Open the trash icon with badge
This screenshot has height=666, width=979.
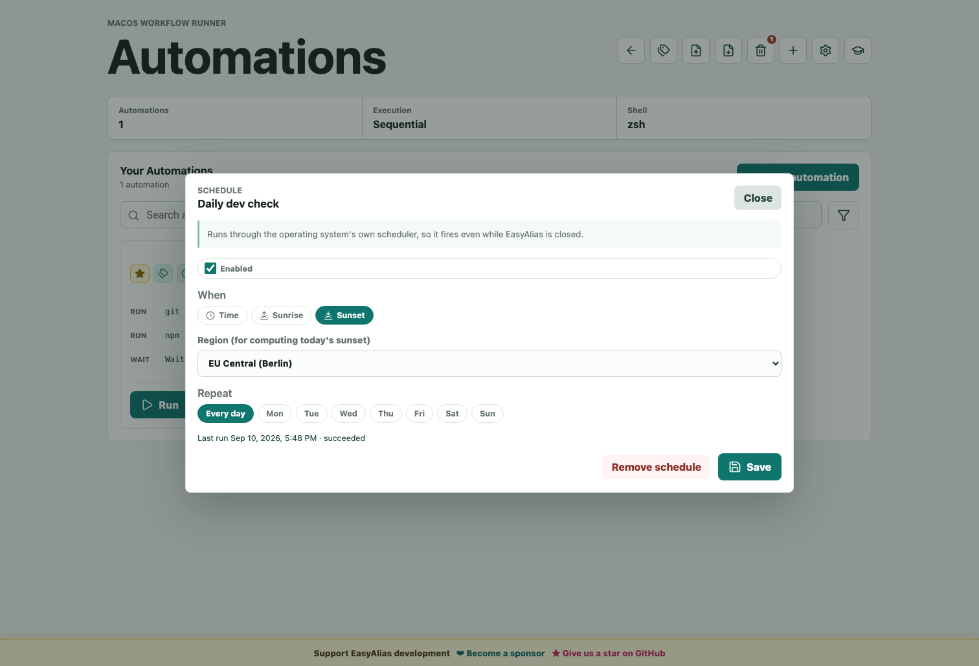coord(761,50)
